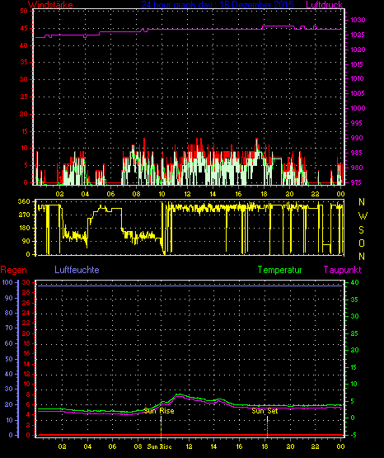Click the W compass letter beside direction chart

[363, 216]
